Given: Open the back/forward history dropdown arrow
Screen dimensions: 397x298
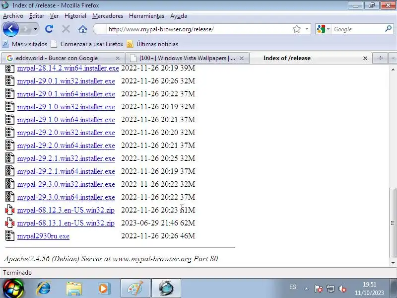Looking at the screenshot, I should click(35, 29).
